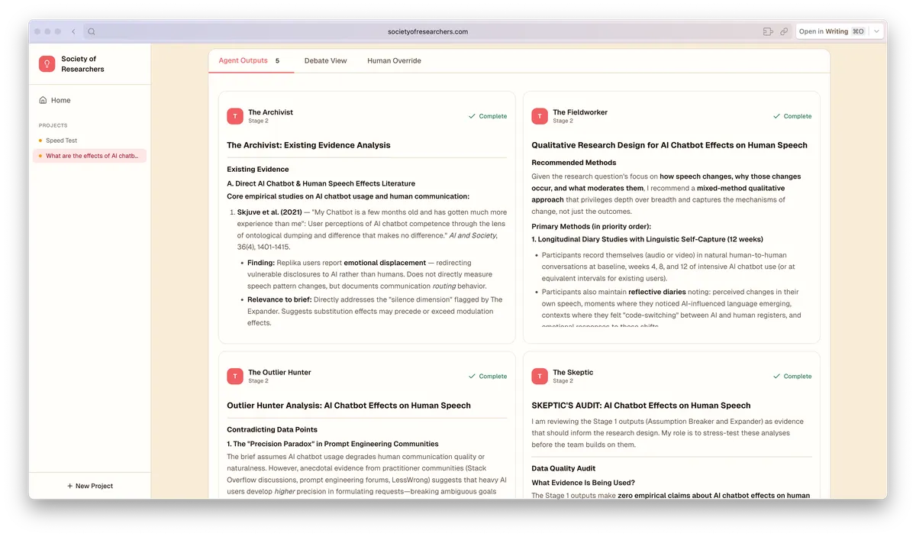Click the search magnifier icon in address bar
Viewport: 916px width, 537px height.
(x=92, y=31)
